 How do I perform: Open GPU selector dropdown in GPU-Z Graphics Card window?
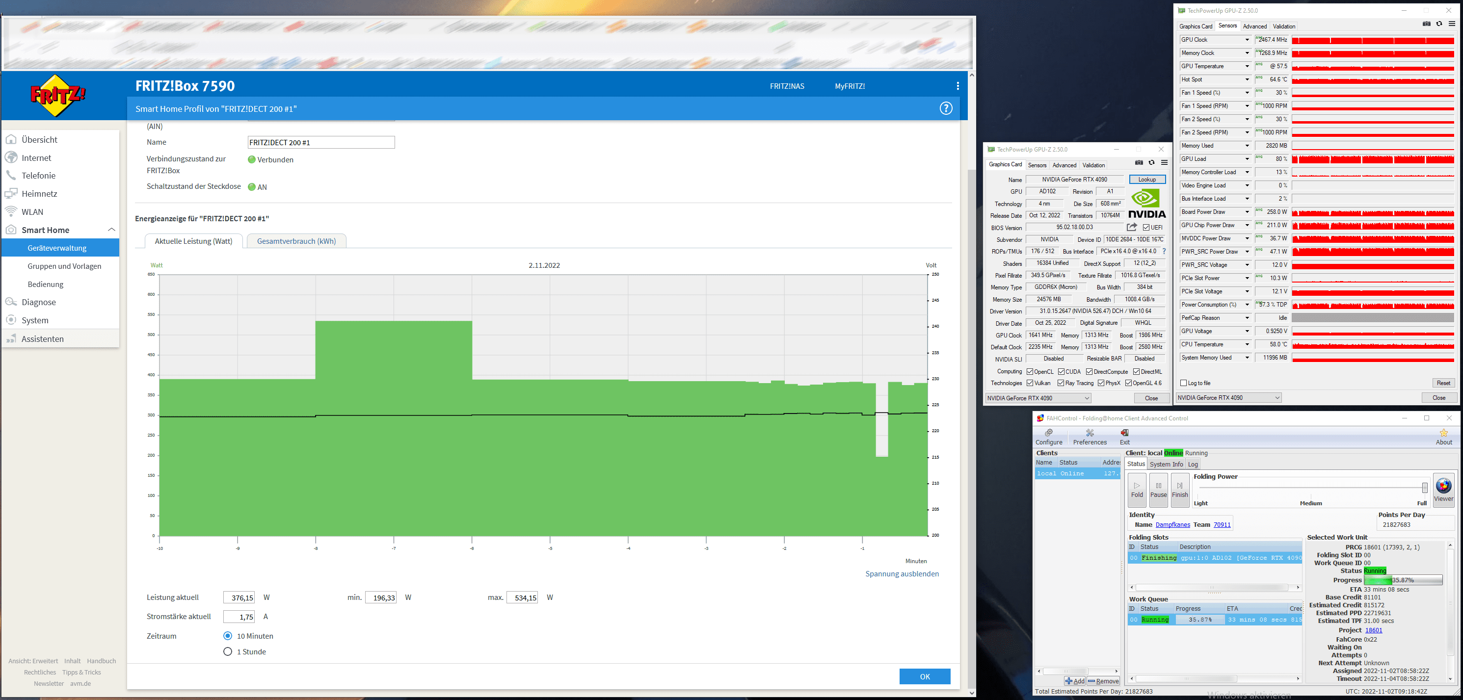point(1038,398)
